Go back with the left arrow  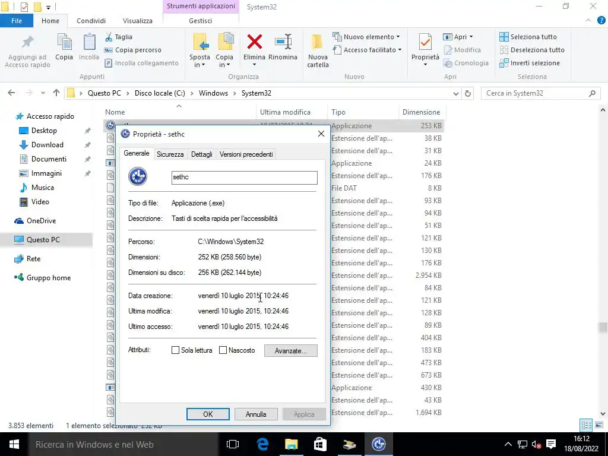[x=12, y=93]
